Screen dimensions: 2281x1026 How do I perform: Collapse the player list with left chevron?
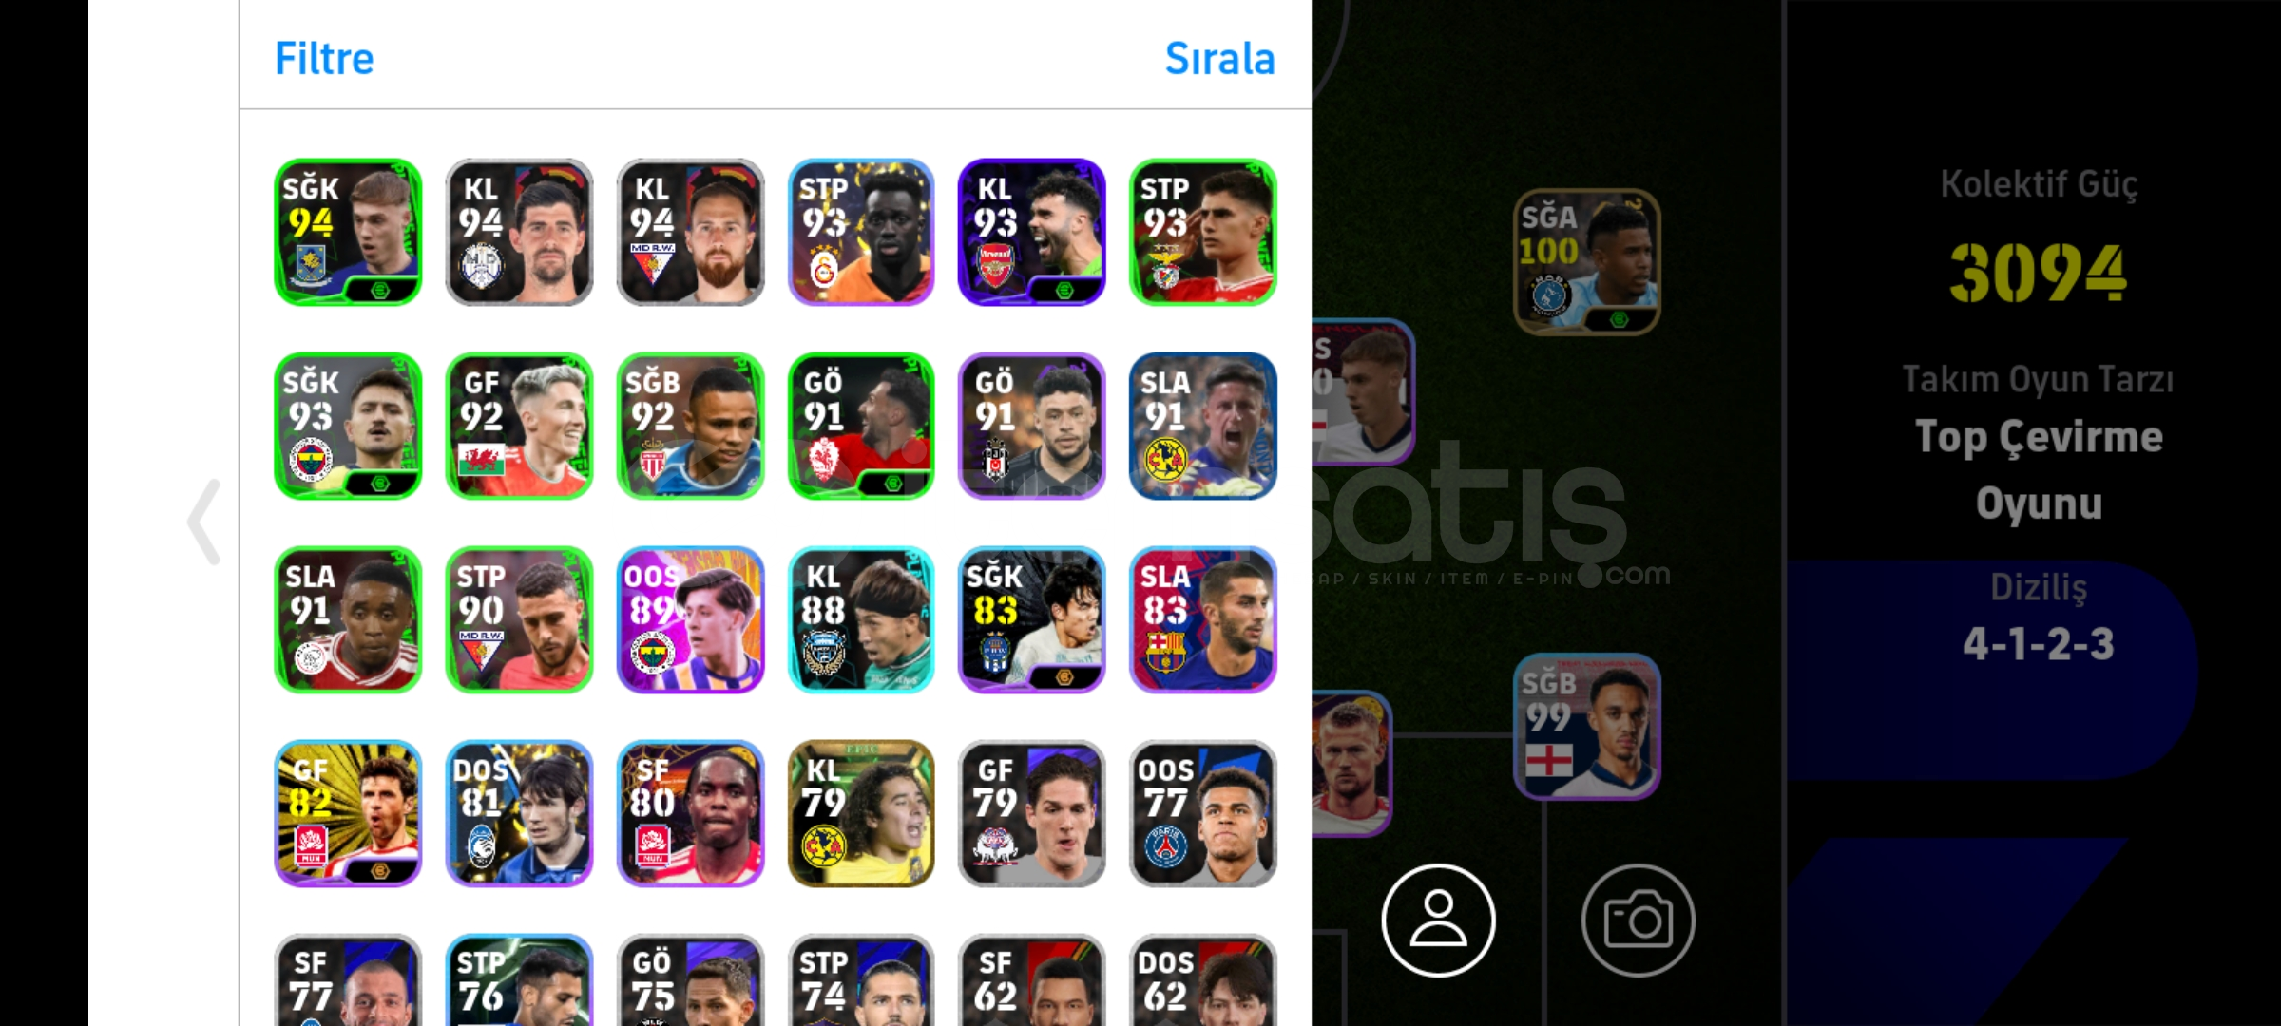(x=204, y=522)
